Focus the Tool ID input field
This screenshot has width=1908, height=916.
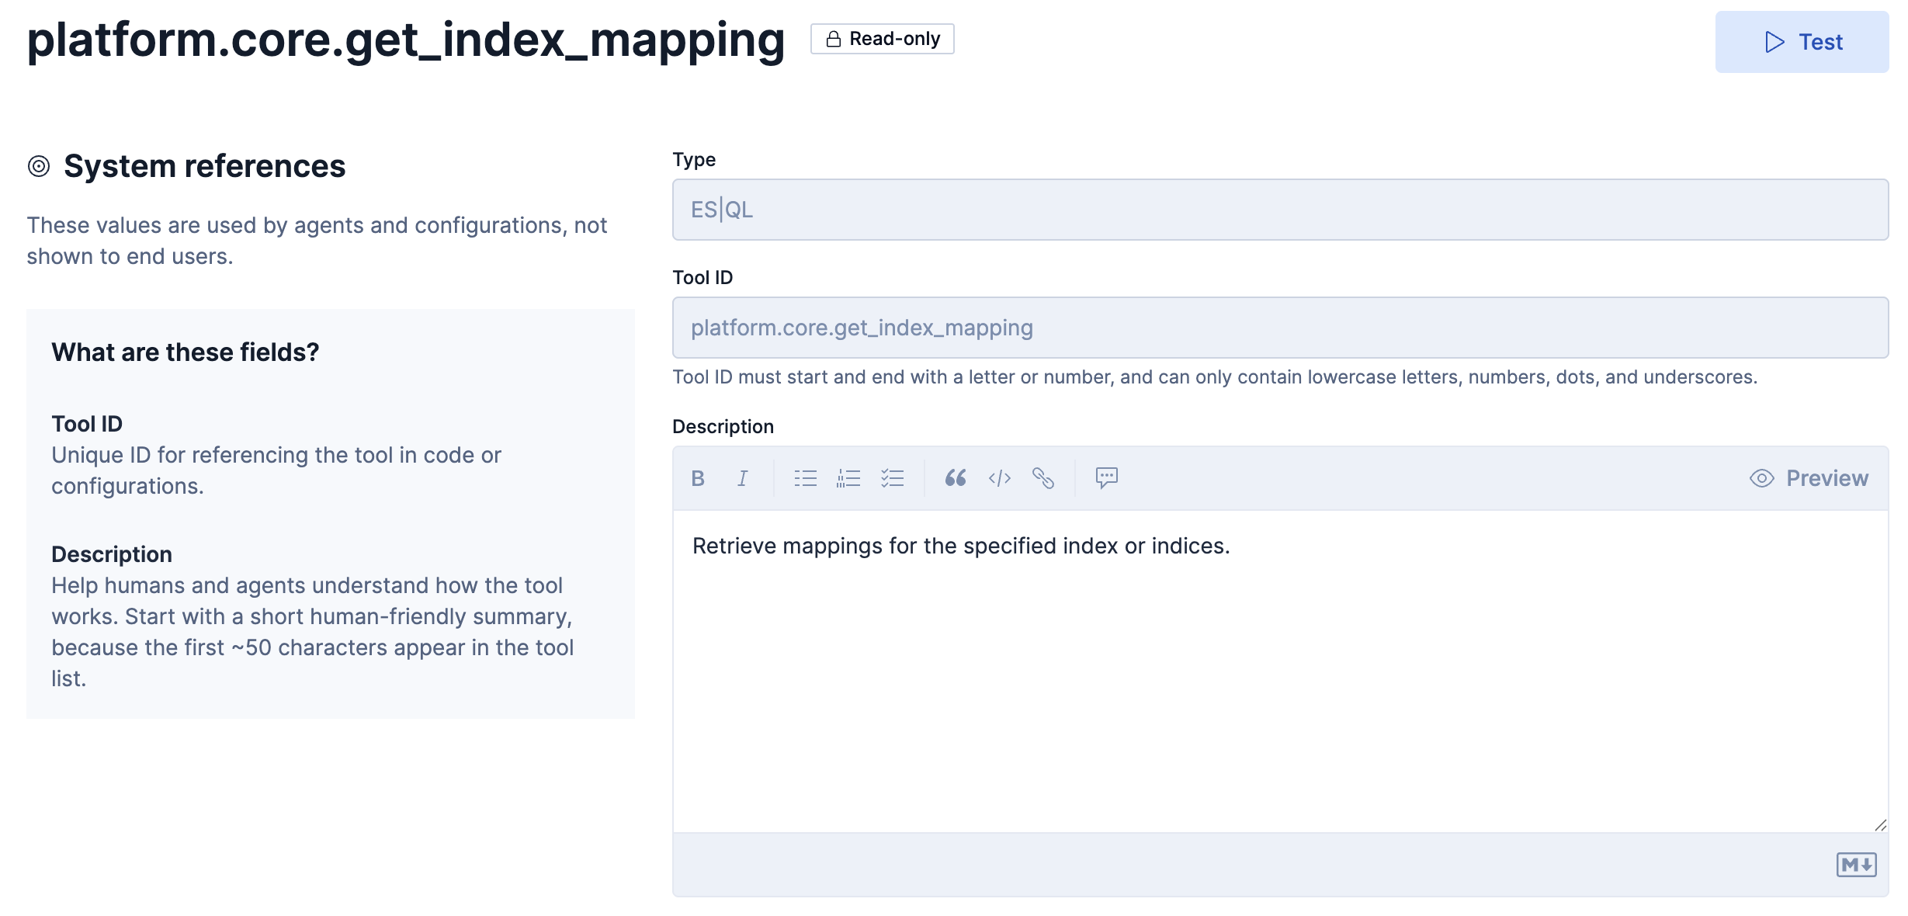pos(1279,328)
